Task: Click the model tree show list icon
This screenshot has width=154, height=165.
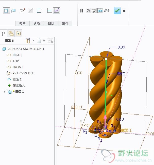Action: [39, 41]
